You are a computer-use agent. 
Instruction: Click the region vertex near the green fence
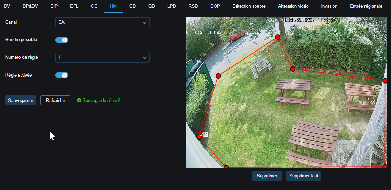(218, 76)
